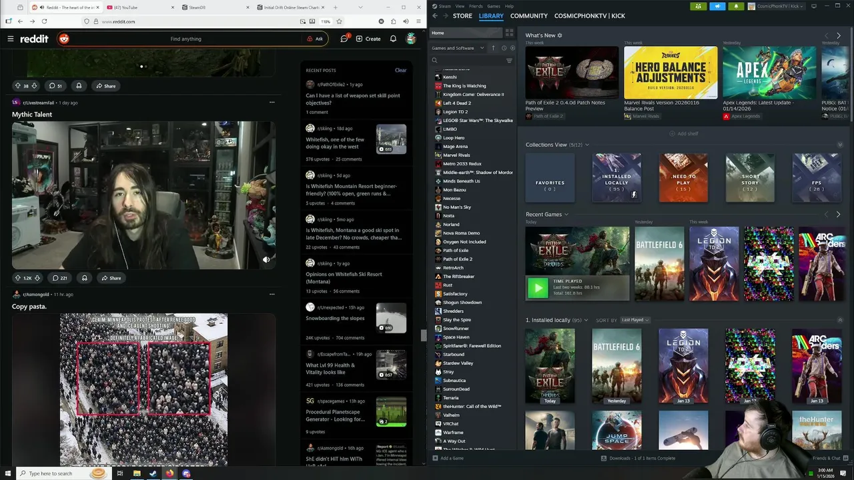854x480 pixels.
Task: Select Terraria in library list
Action: (x=451, y=398)
